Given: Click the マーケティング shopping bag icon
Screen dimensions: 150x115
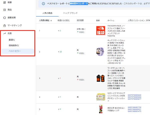Looking at the screenshot, I should [x=4, y=25].
